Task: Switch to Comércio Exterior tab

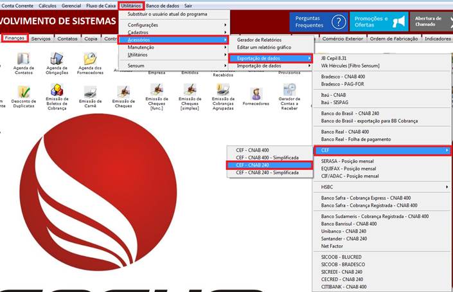Action: pos(342,39)
